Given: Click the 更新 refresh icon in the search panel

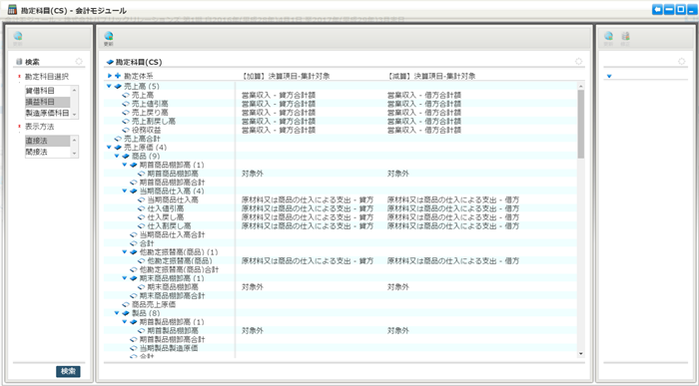Looking at the screenshot, I should point(18,38).
